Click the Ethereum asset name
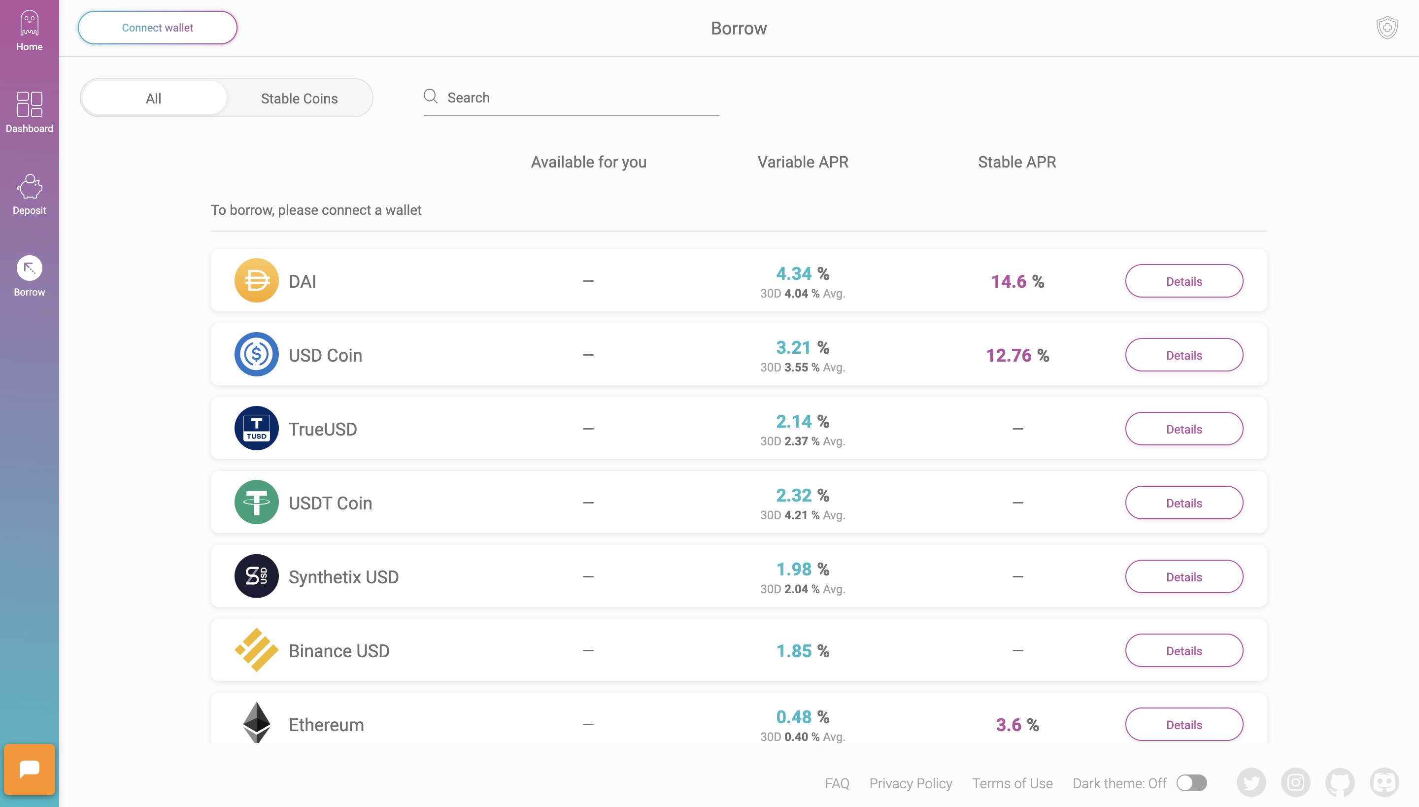Screen dimensions: 1419x807 [x=326, y=724]
